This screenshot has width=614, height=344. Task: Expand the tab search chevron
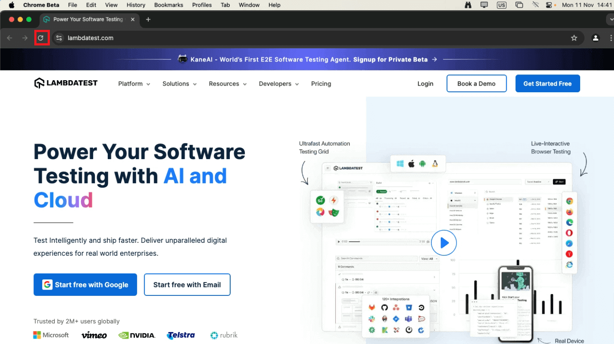pyautogui.click(x=610, y=19)
